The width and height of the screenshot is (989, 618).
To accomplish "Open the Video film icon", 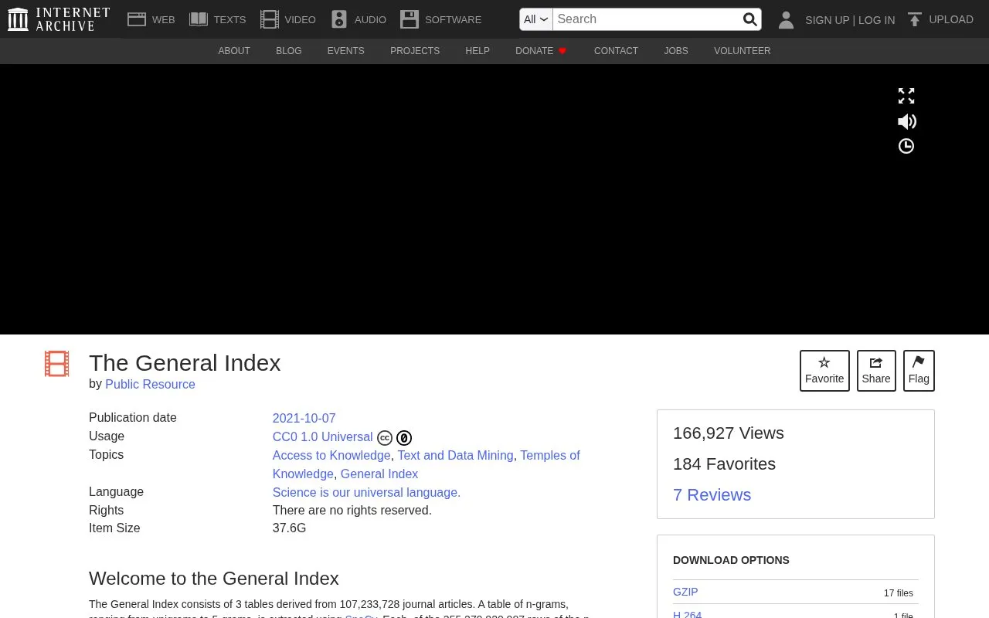I will (270, 19).
